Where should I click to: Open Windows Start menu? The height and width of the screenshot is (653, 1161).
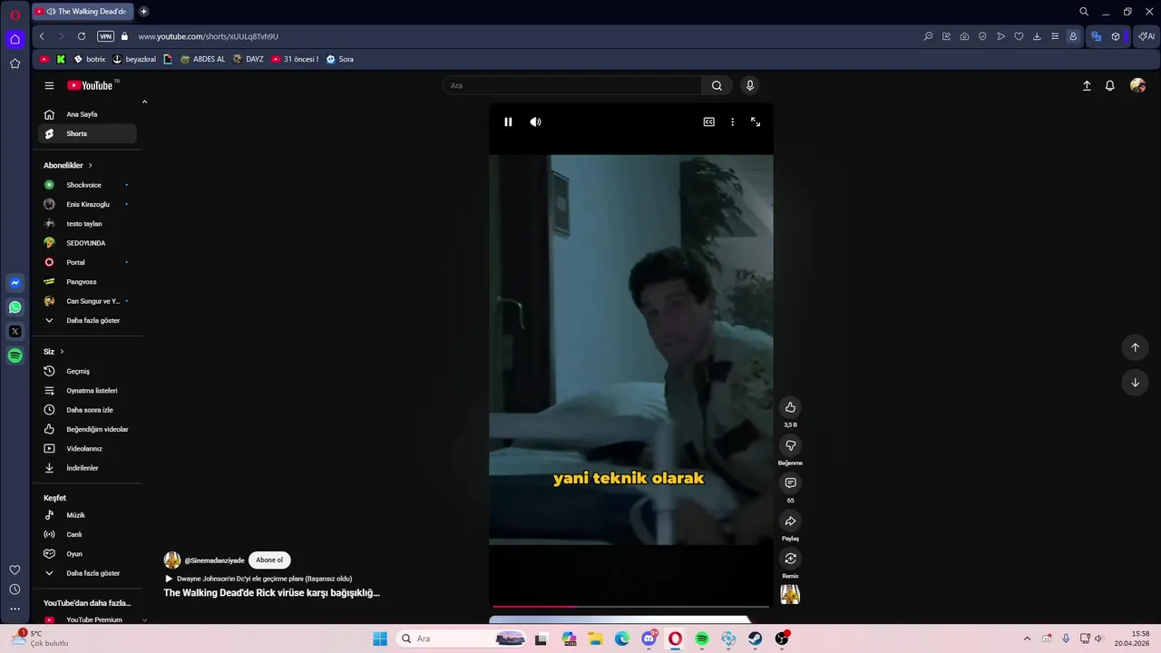380,638
